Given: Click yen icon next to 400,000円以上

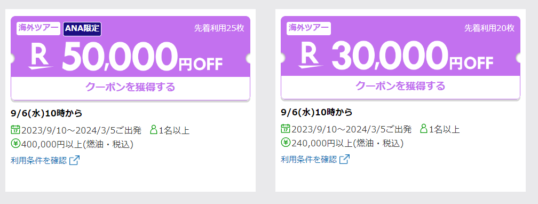Looking at the screenshot, I should click(x=15, y=143).
